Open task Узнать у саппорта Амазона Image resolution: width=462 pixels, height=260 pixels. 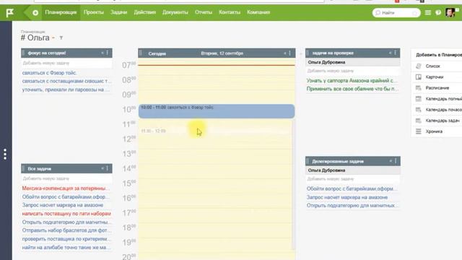[x=352, y=80]
